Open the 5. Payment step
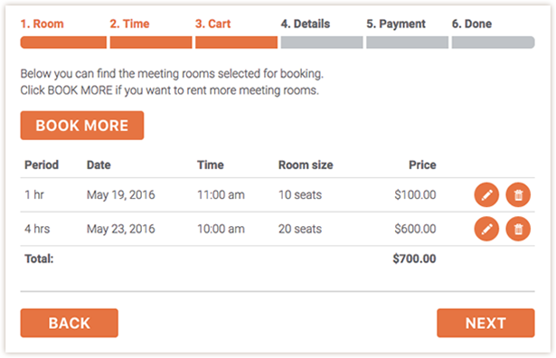Image resolution: width=556 pixels, height=358 pixels. coord(396,24)
